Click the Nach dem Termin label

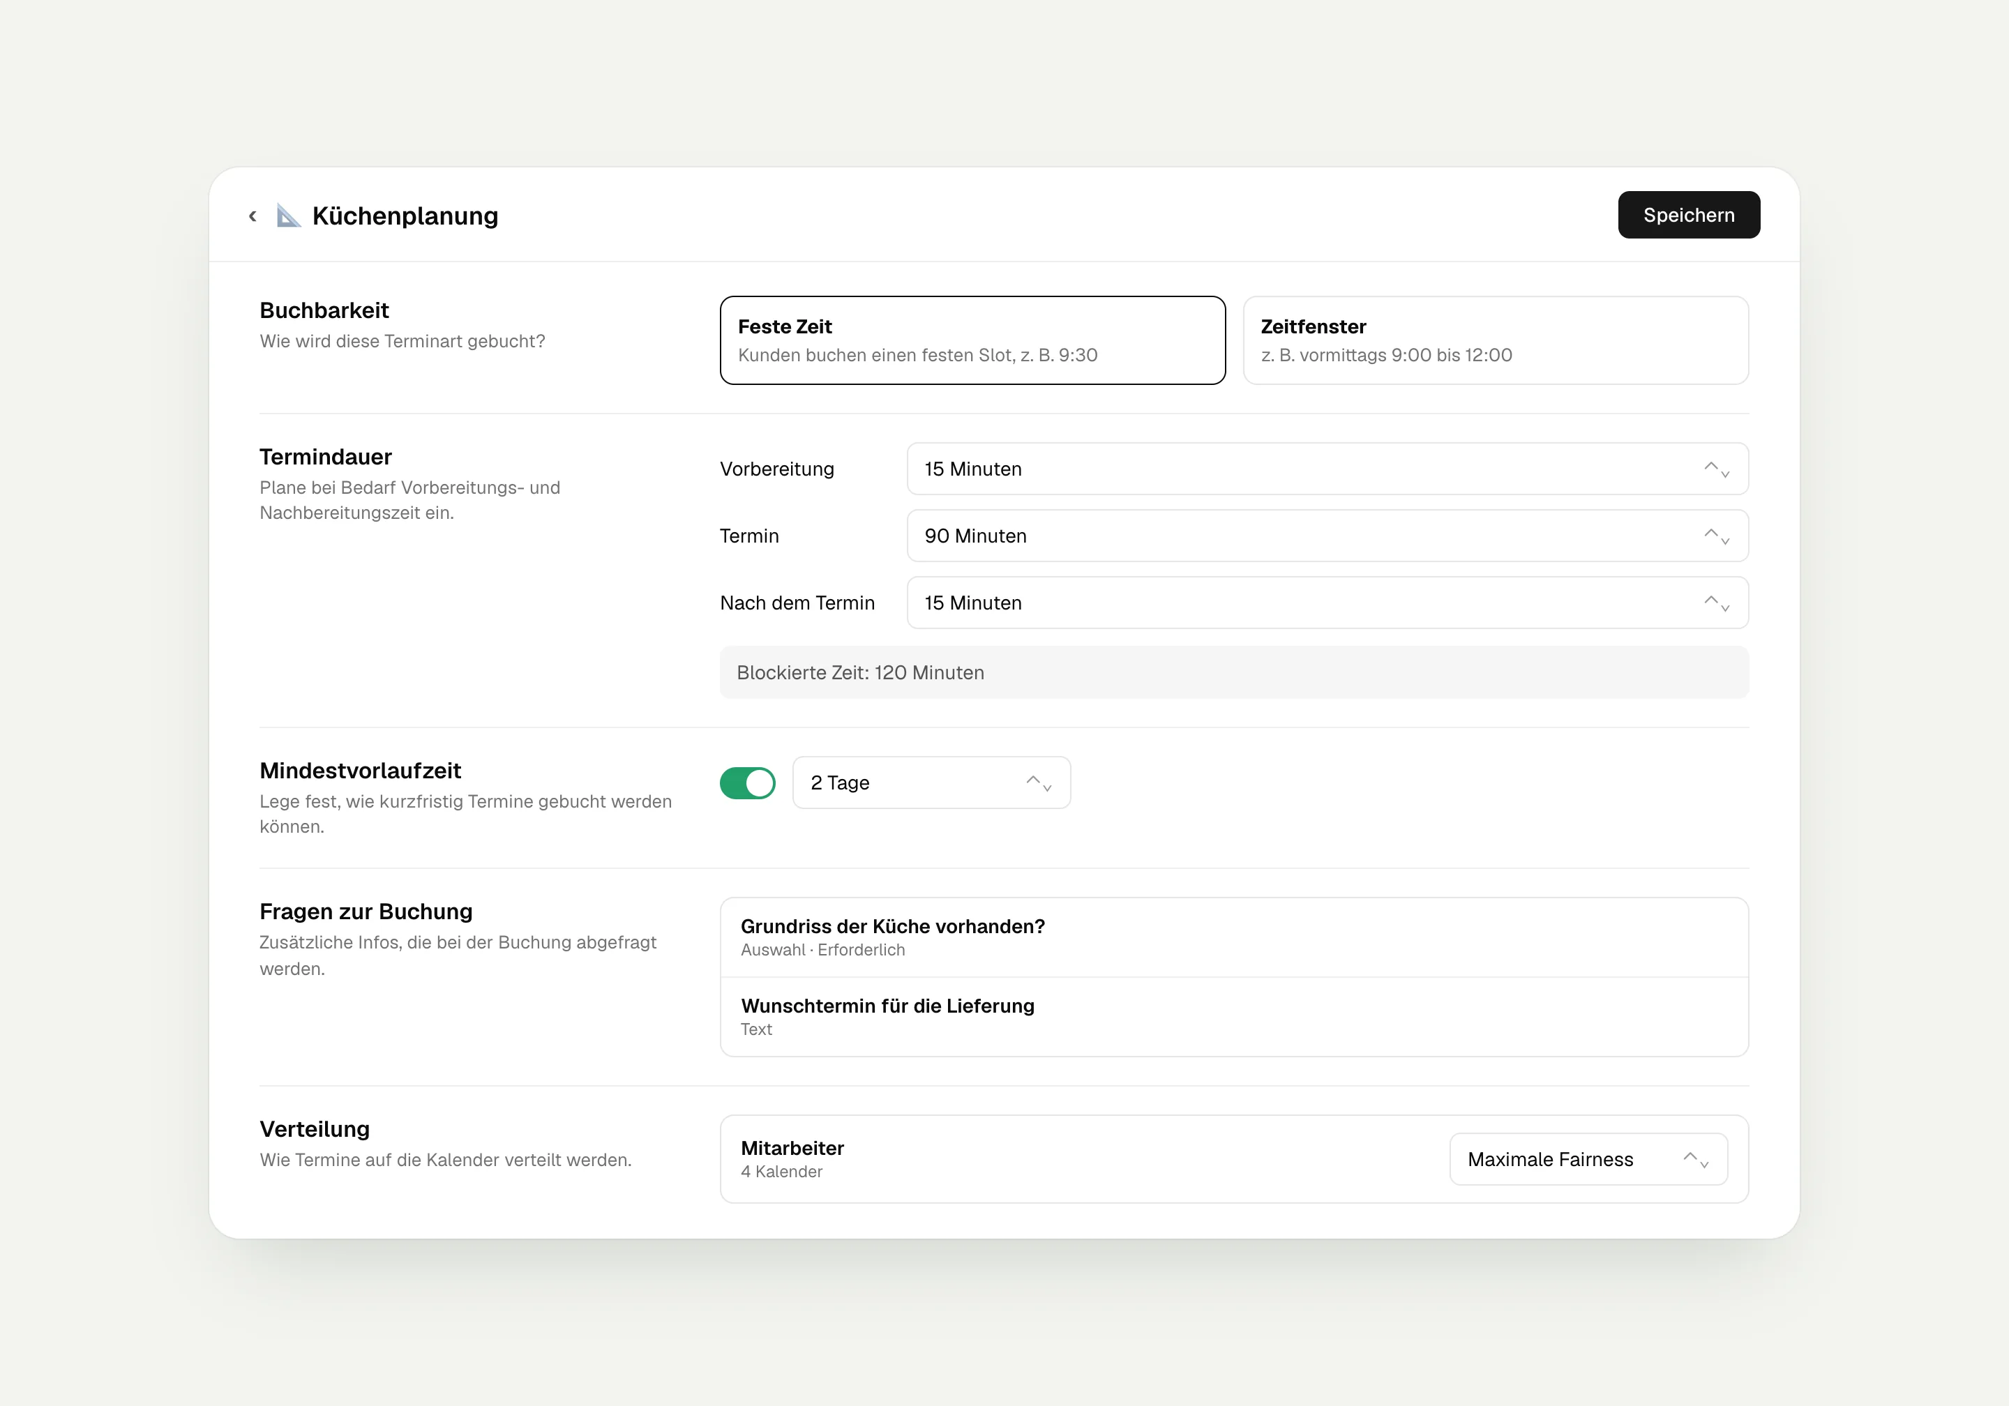click(x=797, y=603)
